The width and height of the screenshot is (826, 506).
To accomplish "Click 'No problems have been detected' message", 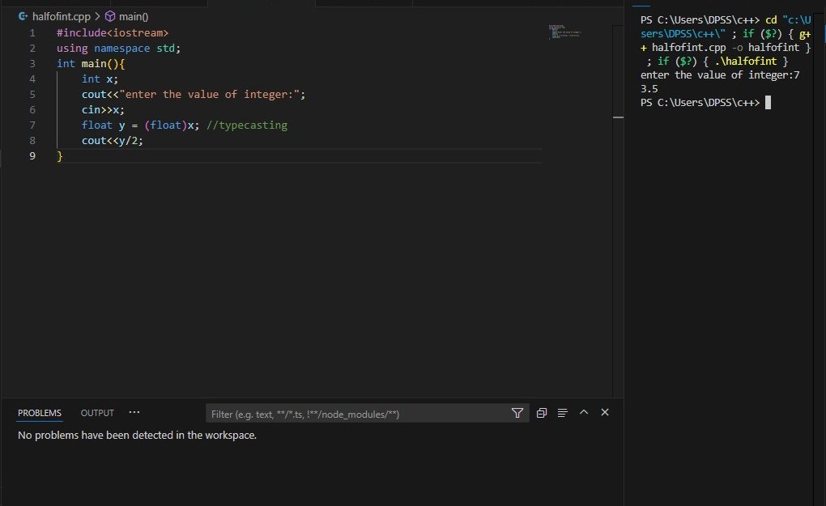I will coord(137,435).
